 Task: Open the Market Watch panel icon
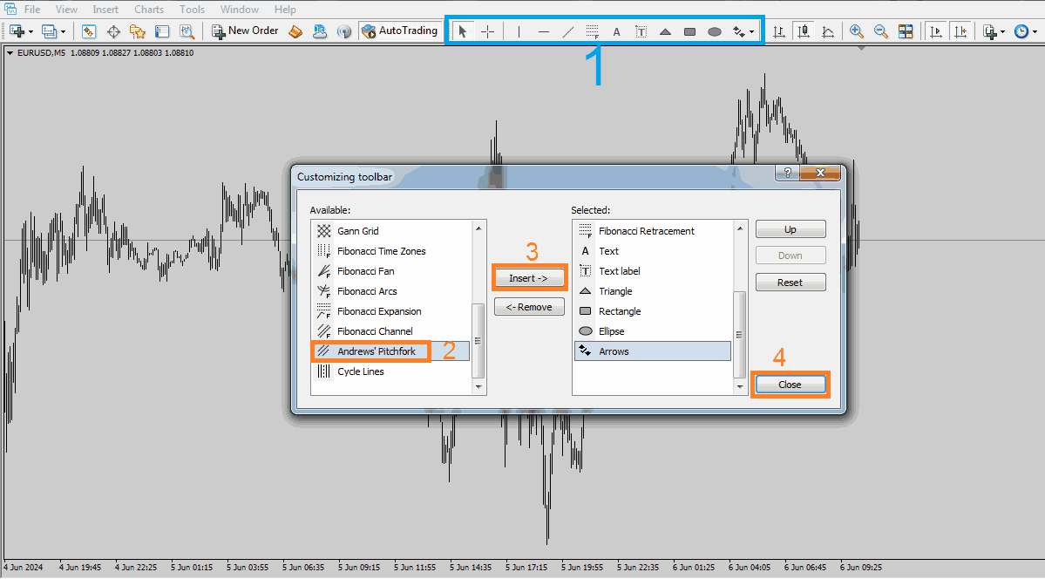point(89,31)
